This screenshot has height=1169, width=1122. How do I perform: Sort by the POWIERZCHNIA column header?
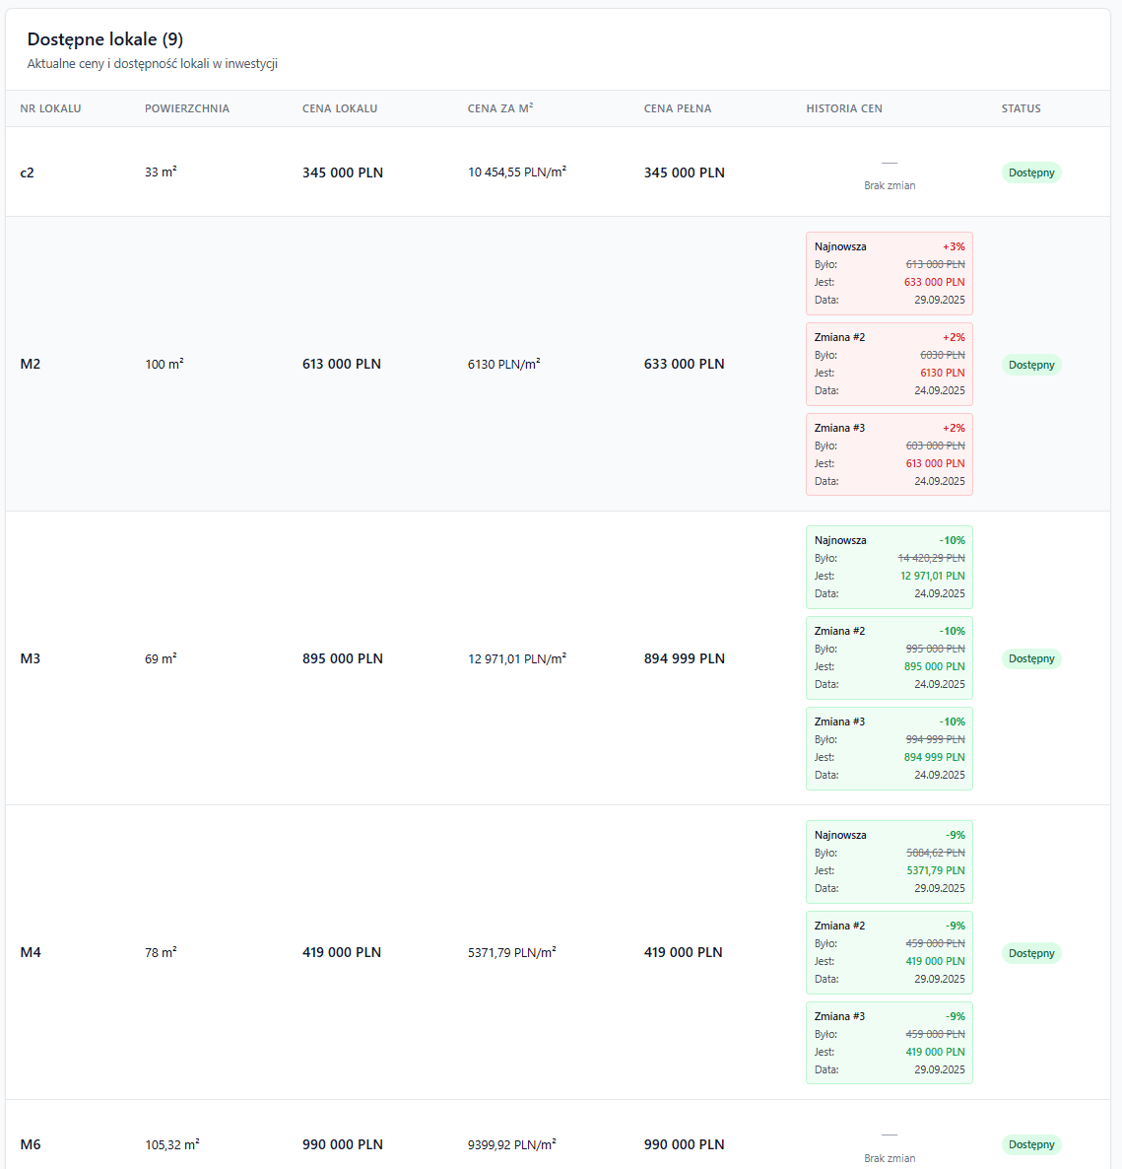tap(186, 108)
